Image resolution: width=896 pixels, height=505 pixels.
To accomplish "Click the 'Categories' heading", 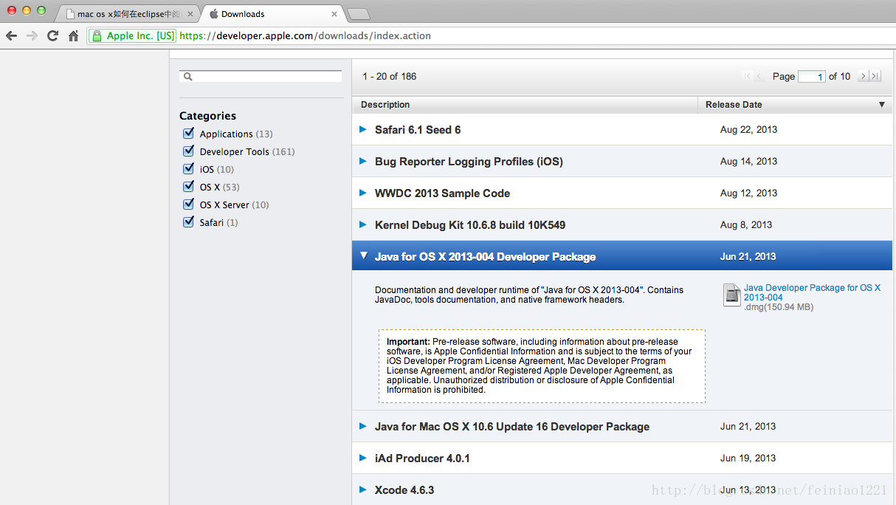I will coord(207,115).
